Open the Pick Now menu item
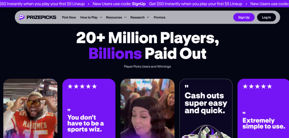This screenshot has width=289, height=138. click(x=69, y=17)
